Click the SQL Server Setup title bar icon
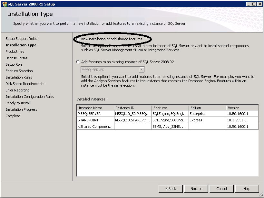Viewport: 264px width, 198px height. pos(5,4)
